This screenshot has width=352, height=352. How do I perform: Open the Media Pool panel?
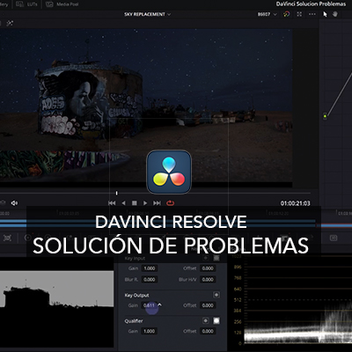62,4
